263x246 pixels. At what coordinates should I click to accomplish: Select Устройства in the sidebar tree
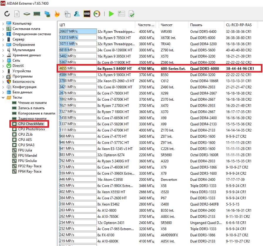click(x=22, y=71)
